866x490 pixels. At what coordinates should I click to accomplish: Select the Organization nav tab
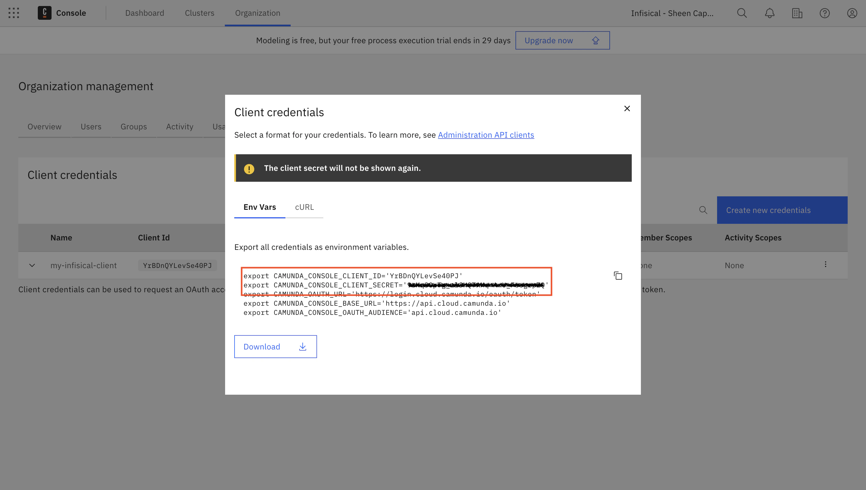[x=257, y=13]
